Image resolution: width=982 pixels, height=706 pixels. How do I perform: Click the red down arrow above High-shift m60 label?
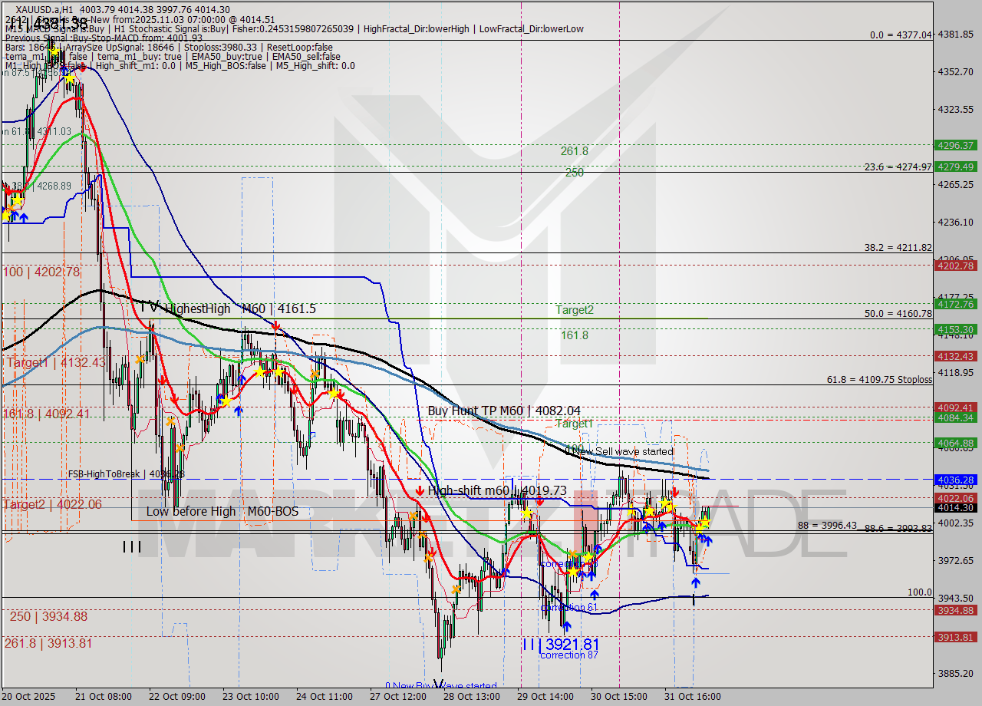[x=421, y=488]
